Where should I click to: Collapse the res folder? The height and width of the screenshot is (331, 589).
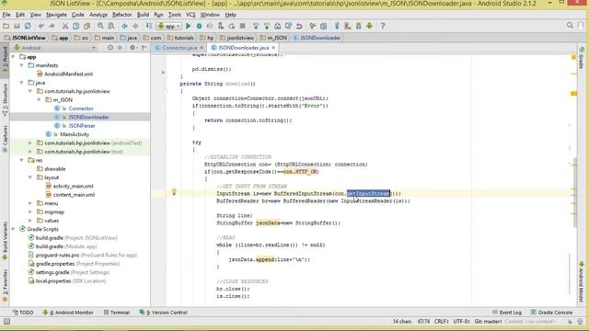pos(22,160)
